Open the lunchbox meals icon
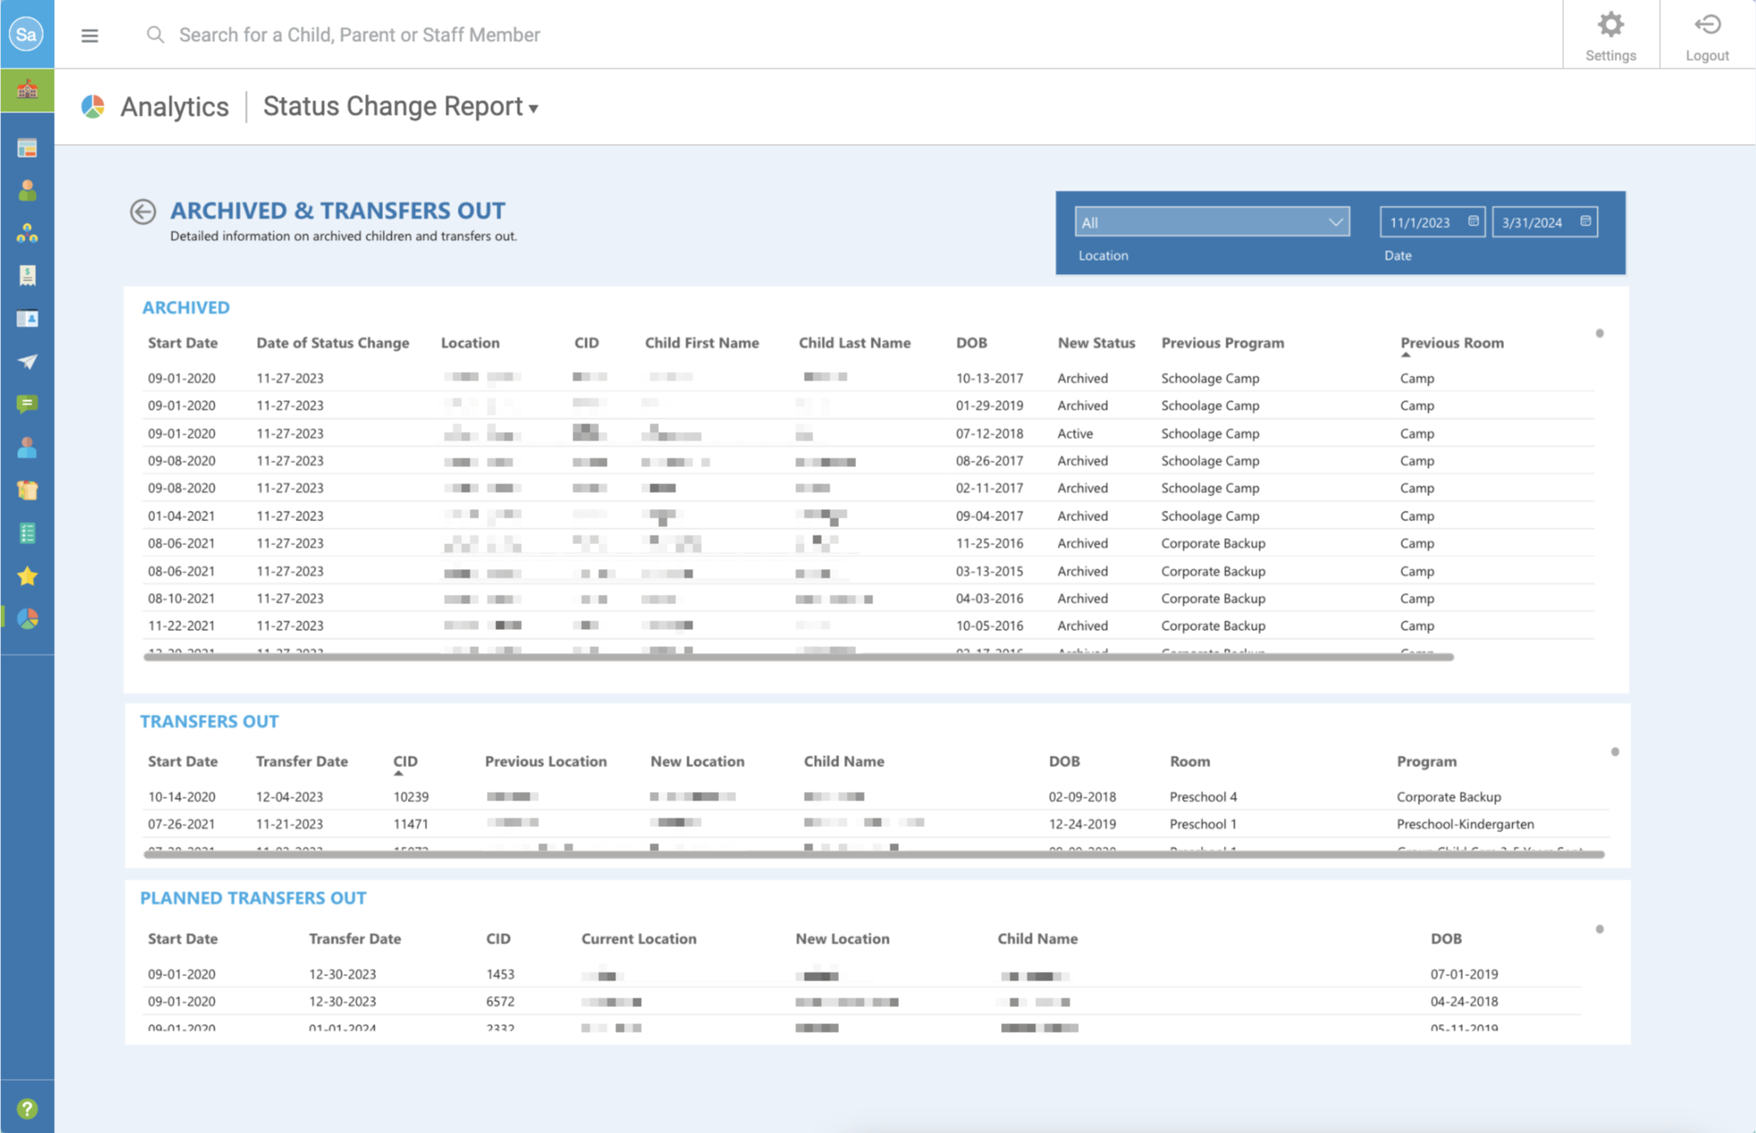The image size is (1756, 1133). (27, 489)
